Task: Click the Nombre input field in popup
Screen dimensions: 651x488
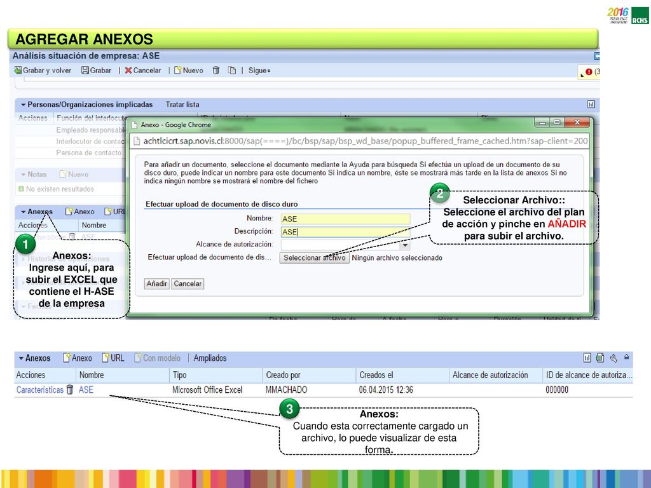Action: [x=345, y=219]
